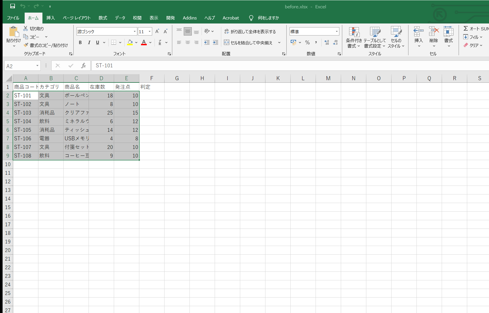Click the insert function fx icon
489x313 pixels.
click(x=83, y=66)
